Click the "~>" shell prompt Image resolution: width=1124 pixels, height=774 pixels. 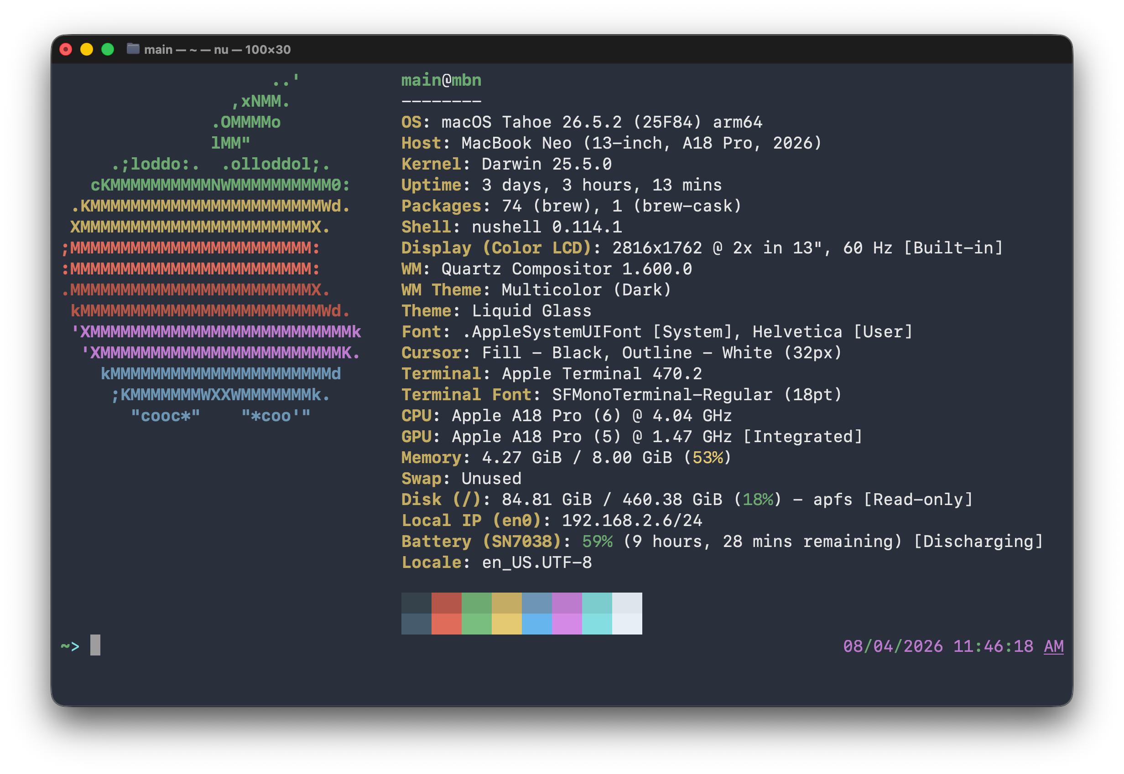(70, 646)
